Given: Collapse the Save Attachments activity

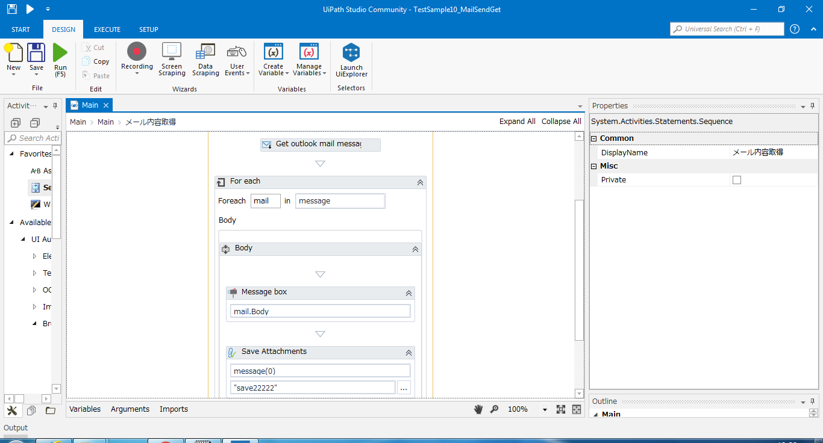Looking at the screenshot, I should pos(408,353).
